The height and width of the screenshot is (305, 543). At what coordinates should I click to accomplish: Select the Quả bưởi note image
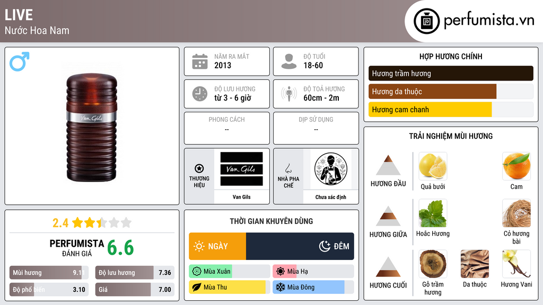click(x=433, y=166)
